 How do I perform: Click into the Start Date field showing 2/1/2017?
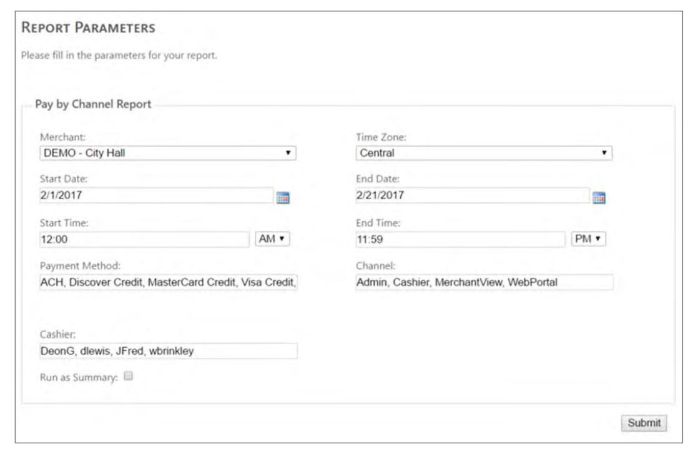coord(156,195)
